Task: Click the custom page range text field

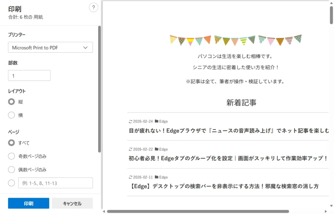Action: click(55, 183)
